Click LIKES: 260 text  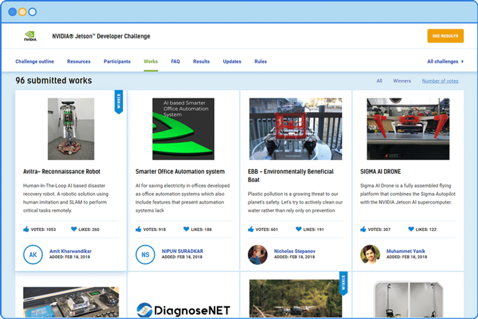point(89,229)
